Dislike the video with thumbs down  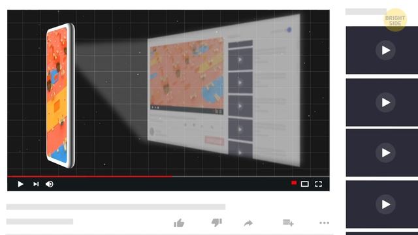tap(216, 223)
